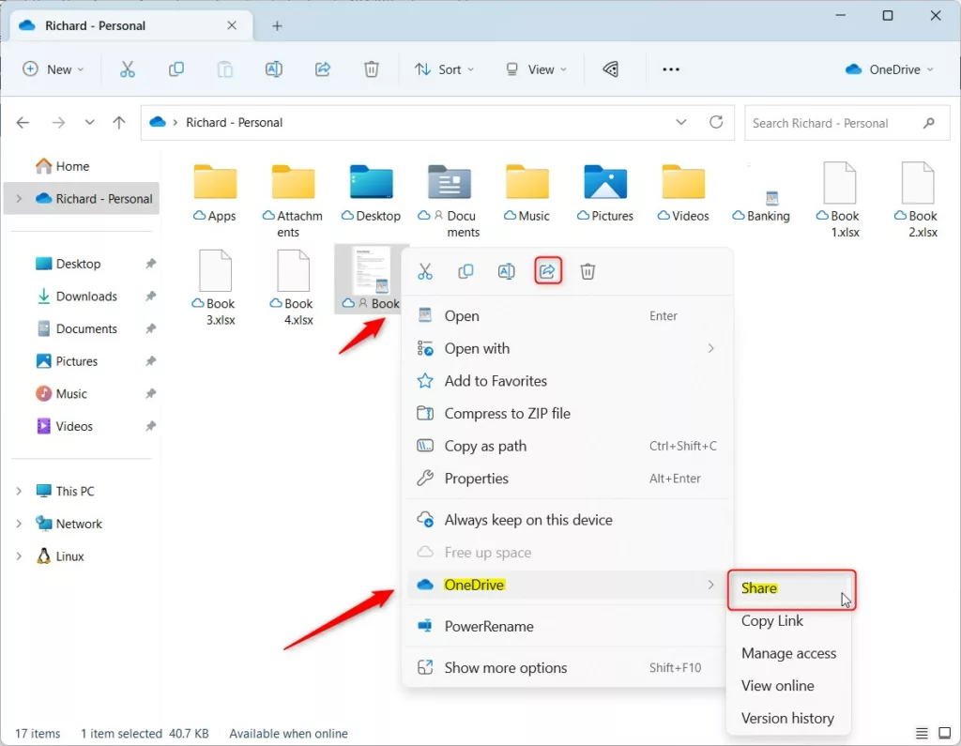This screenshot has height=746, width=961.
Task: Click the highlighted Share icon in the context menu
Action: tap(548, 271)
